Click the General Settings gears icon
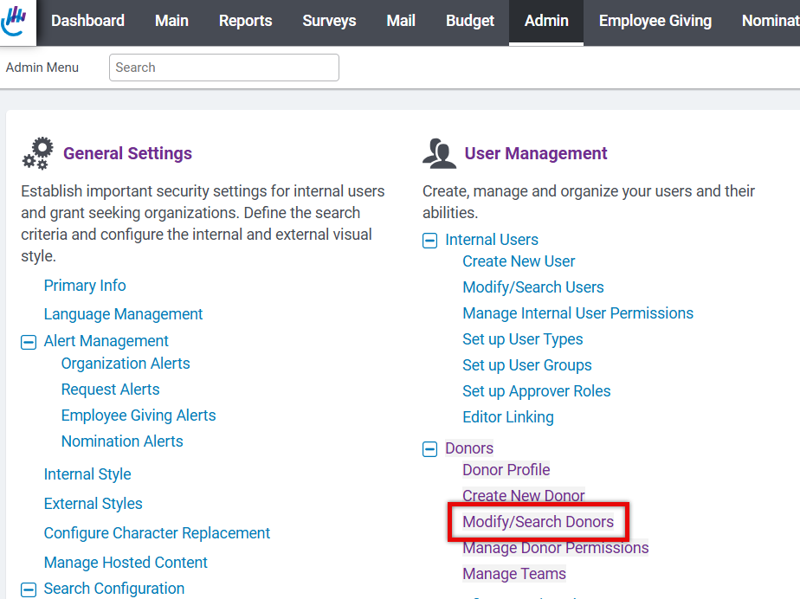 tap(38, 153)
